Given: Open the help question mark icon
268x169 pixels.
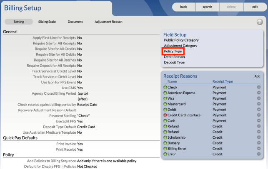Looking at the screenshot, I should pos(259,22).
